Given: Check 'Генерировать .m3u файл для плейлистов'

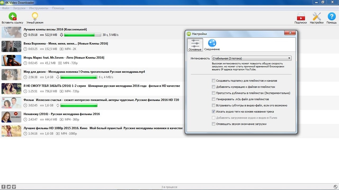Looking at the screenshot, I should pos(213,99).
